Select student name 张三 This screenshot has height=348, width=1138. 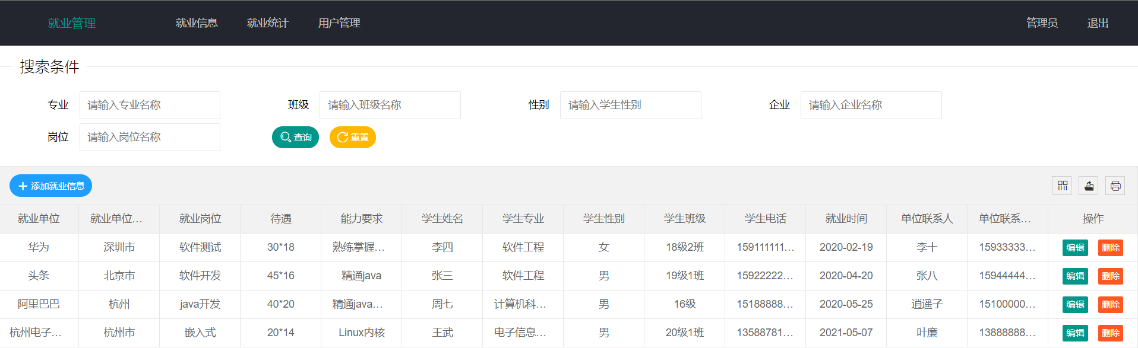point(442,276)
